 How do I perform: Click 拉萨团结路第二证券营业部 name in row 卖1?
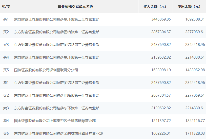tap(57, 83)
